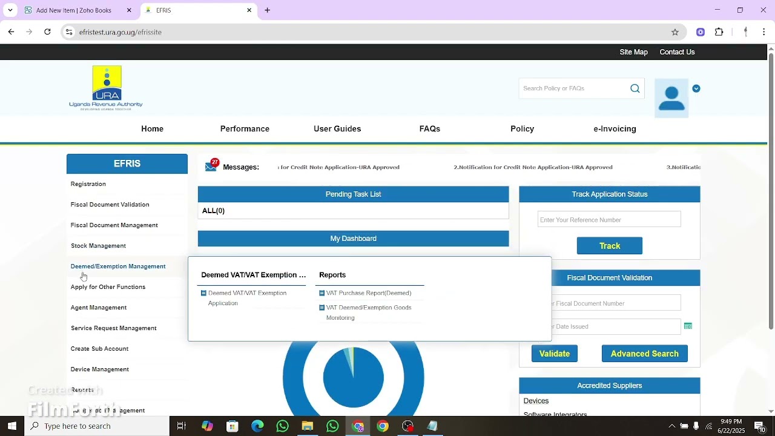Open Fiscal Document Validation sidebar item

point(110,205)
